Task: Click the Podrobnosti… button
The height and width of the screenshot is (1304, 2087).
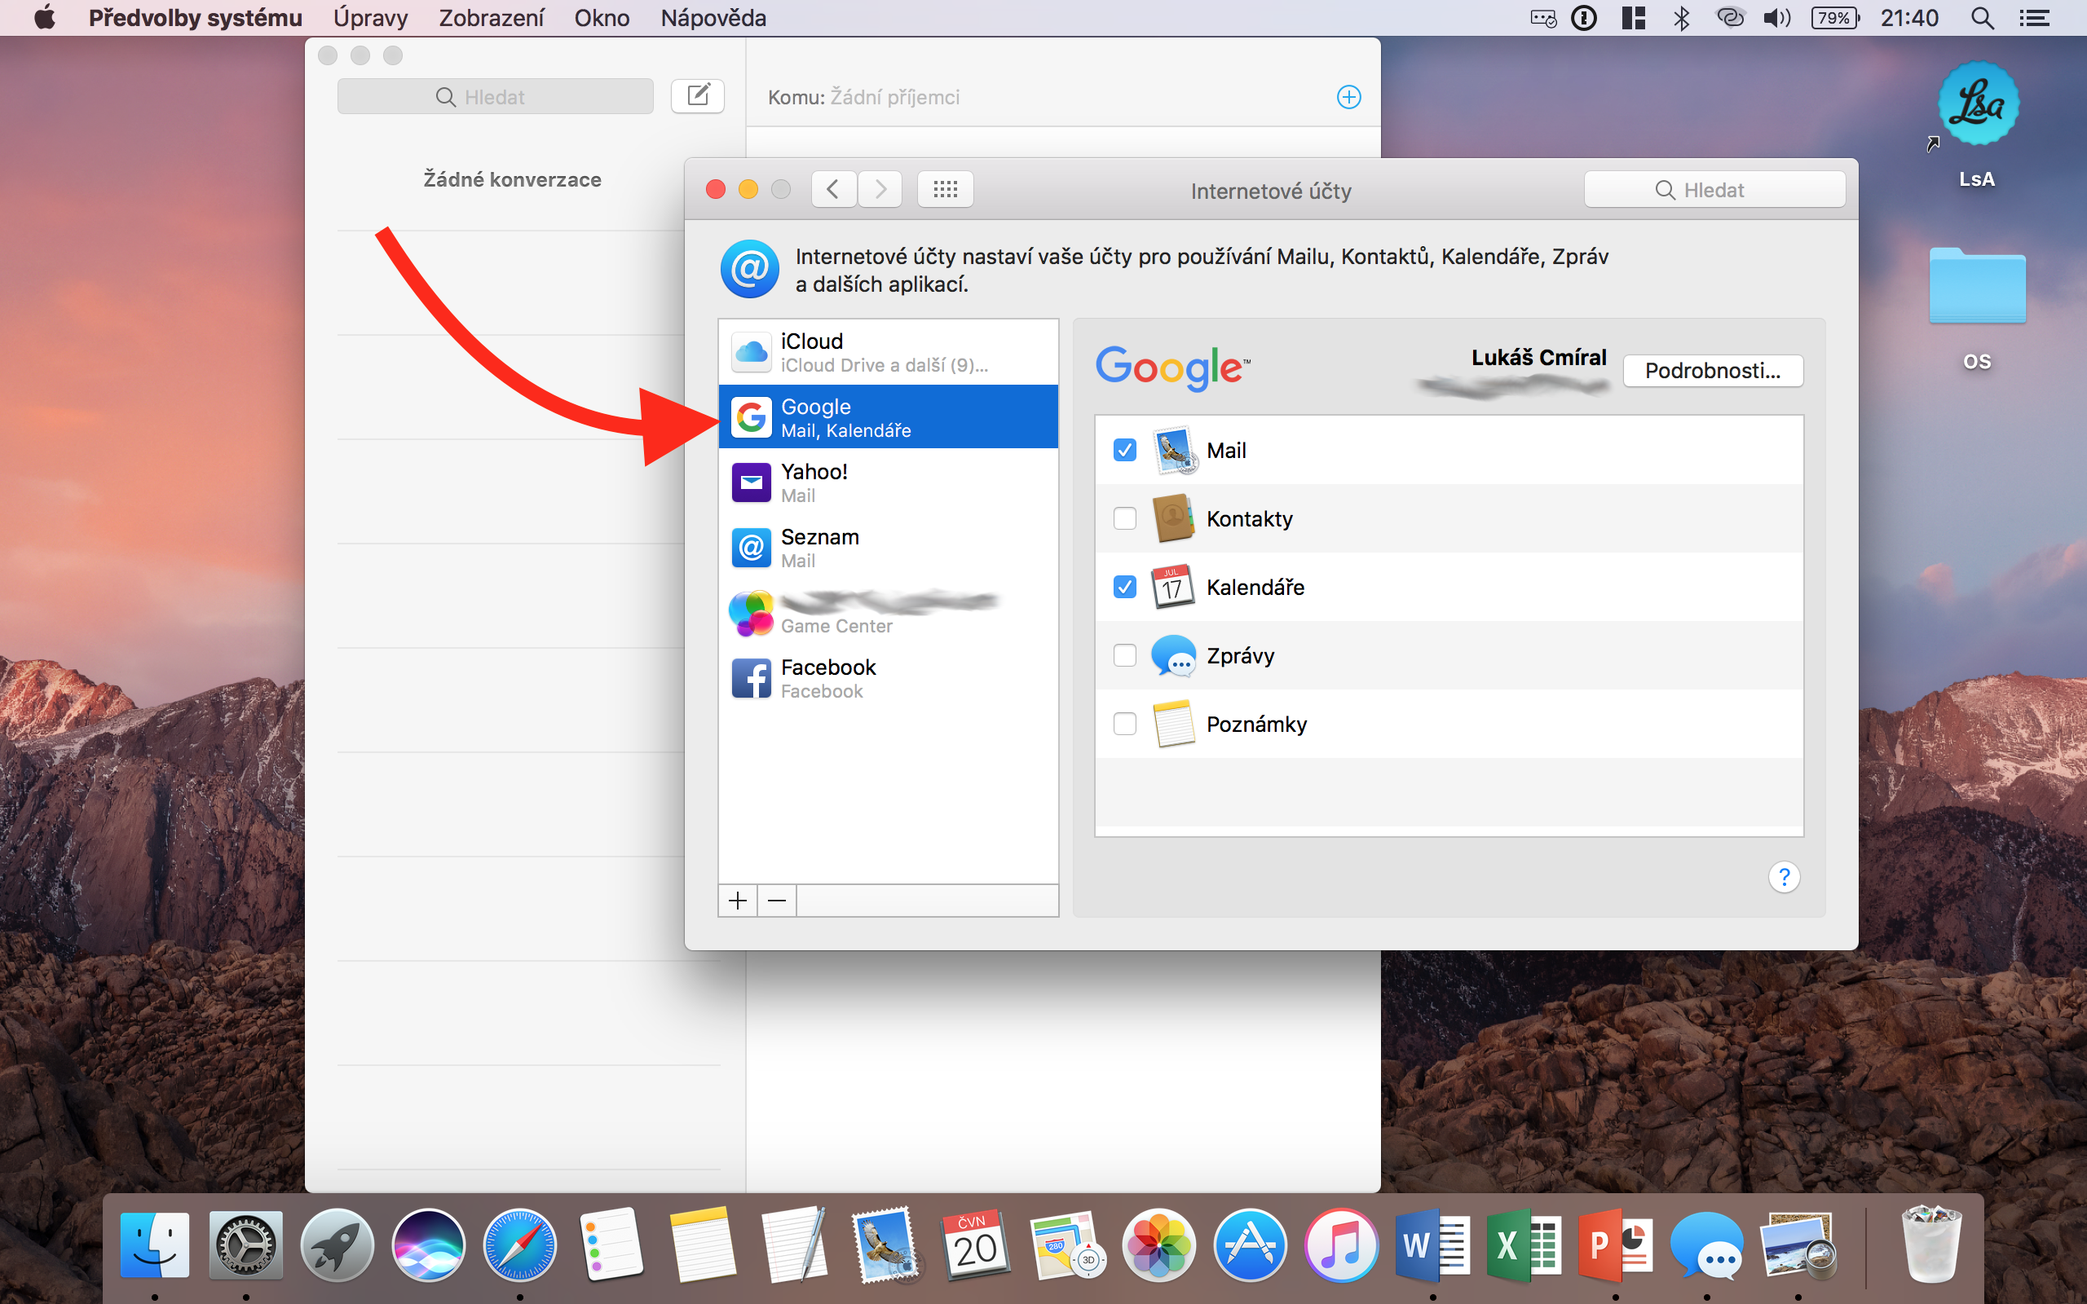Action: tap(1712, 371)
